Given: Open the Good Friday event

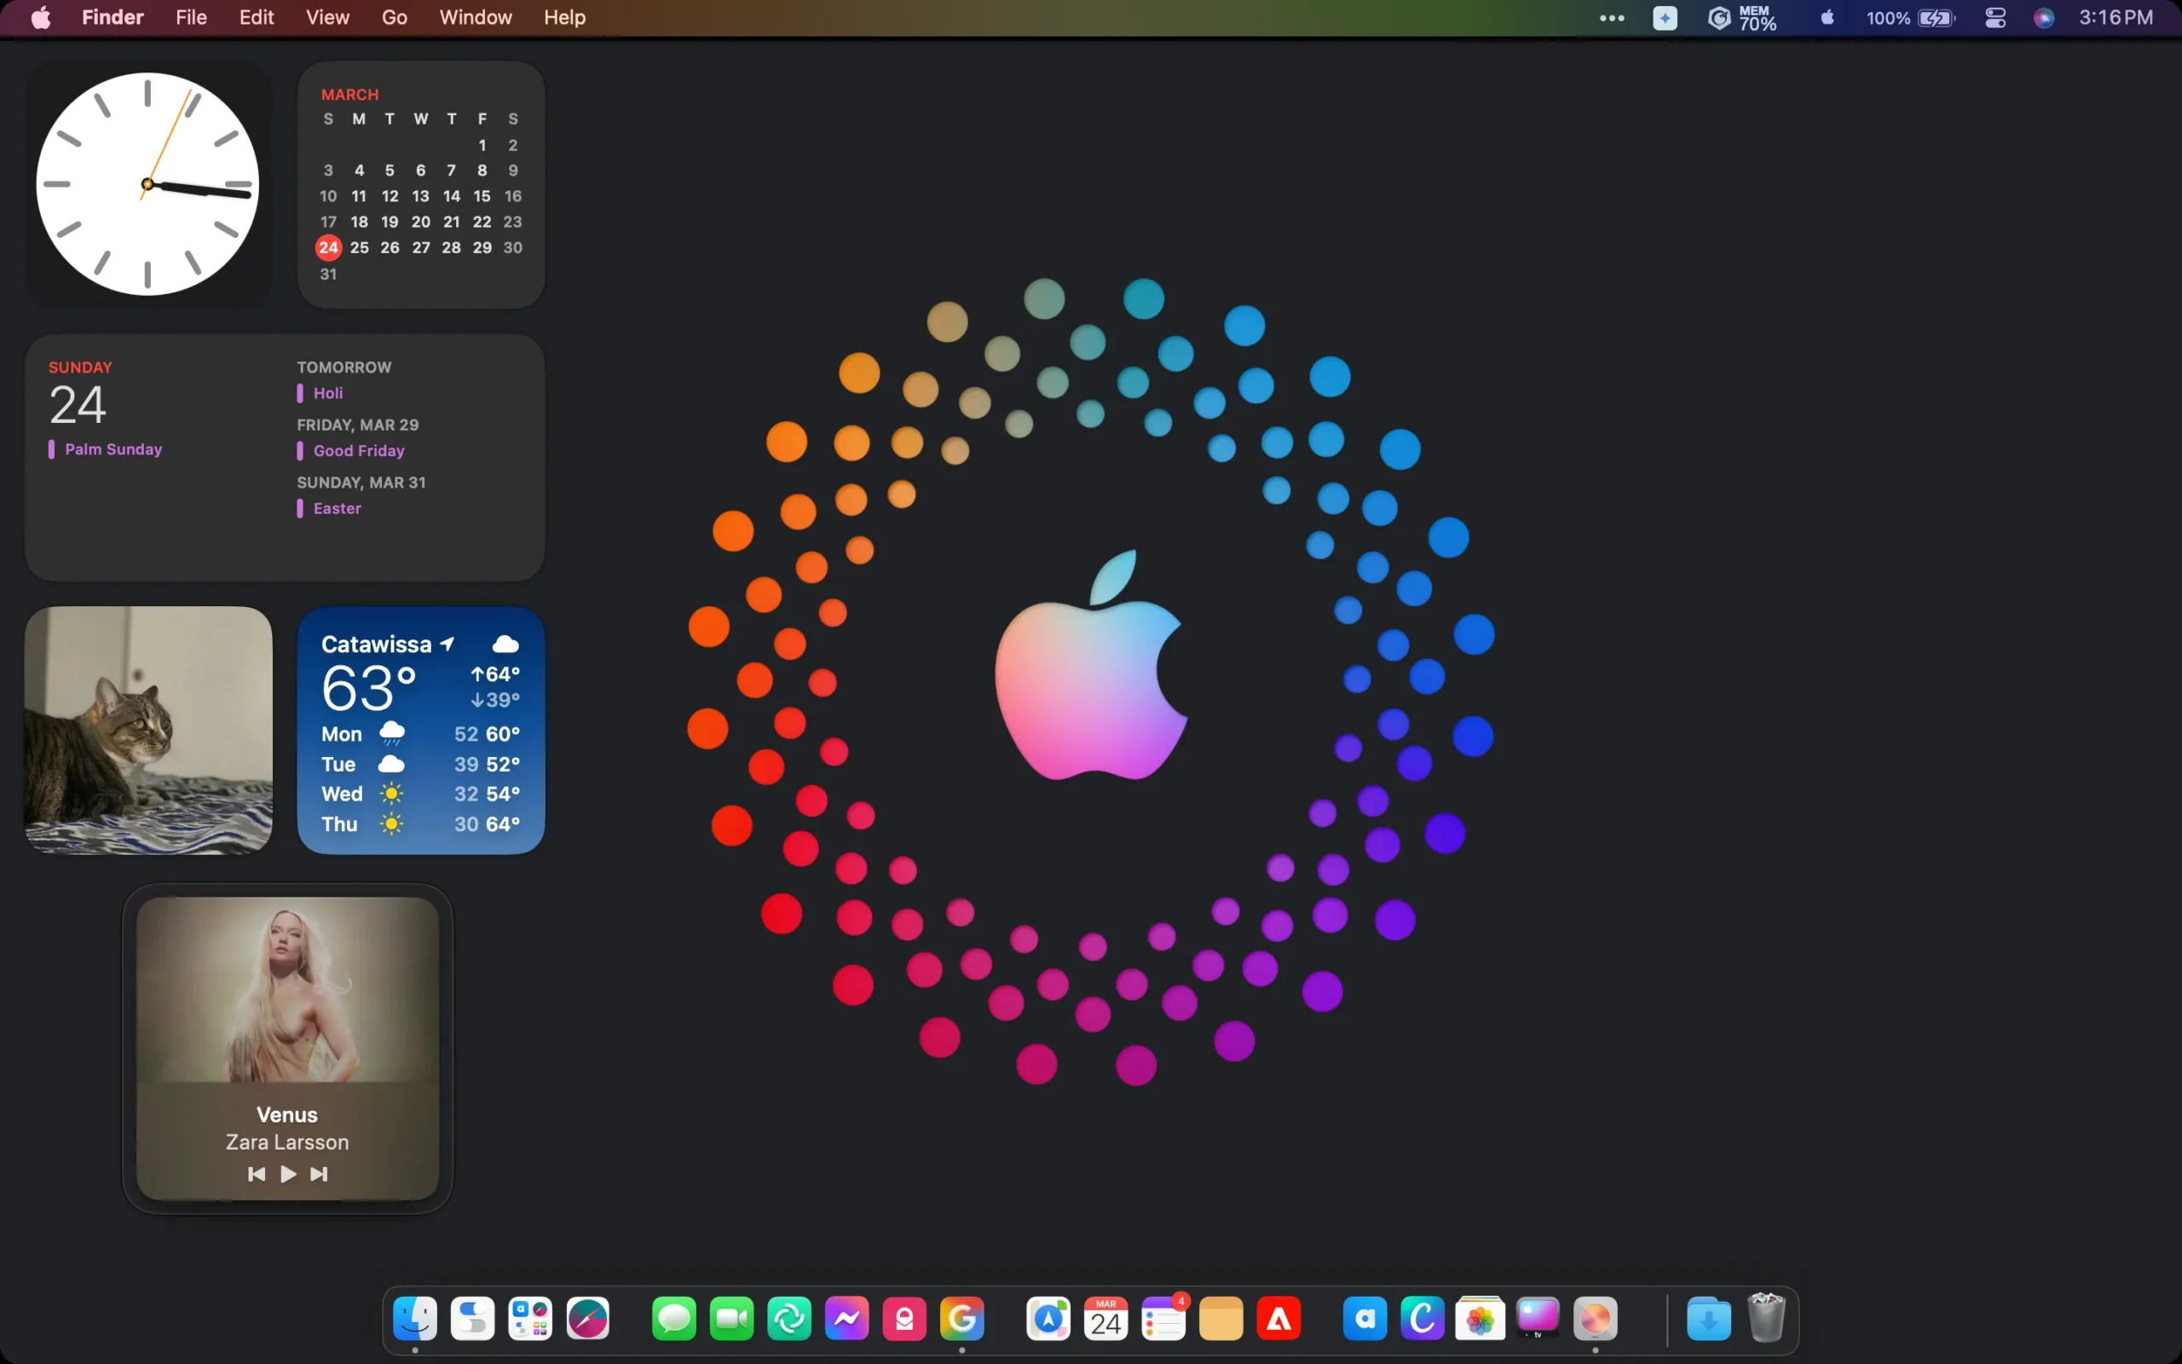Looking at the screenshot, I should pyautogui.click(x=351, y=451).
